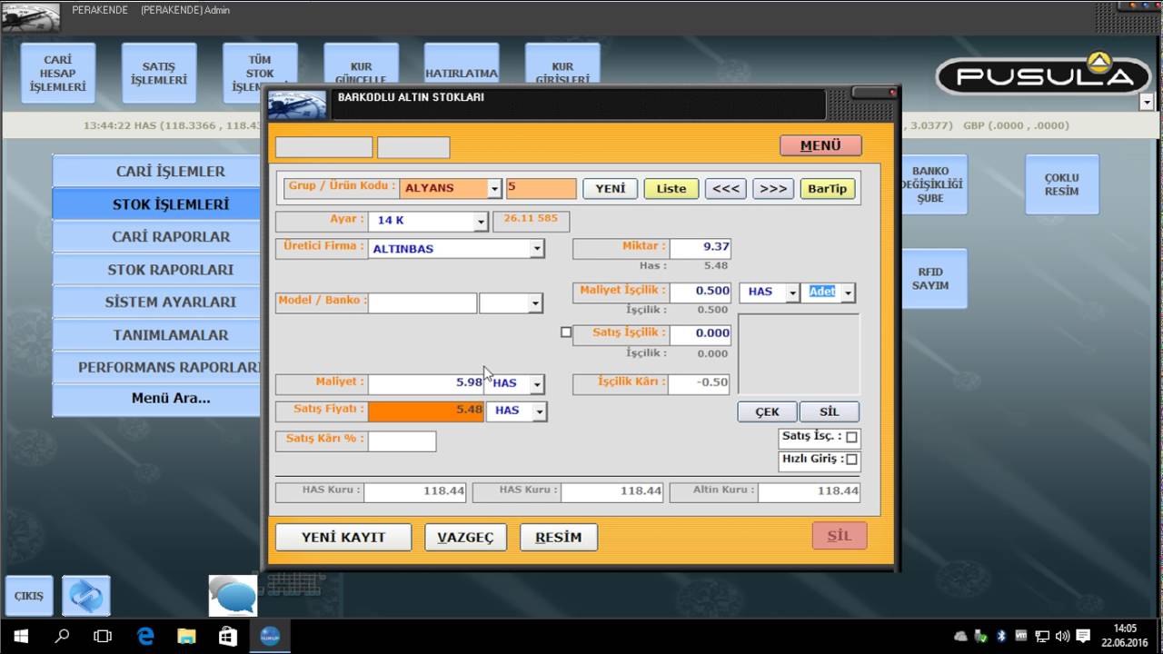Open taskbar search magnifier
Image resolution: width=1163 pixels, height=654 pixels.
point(62,636)
